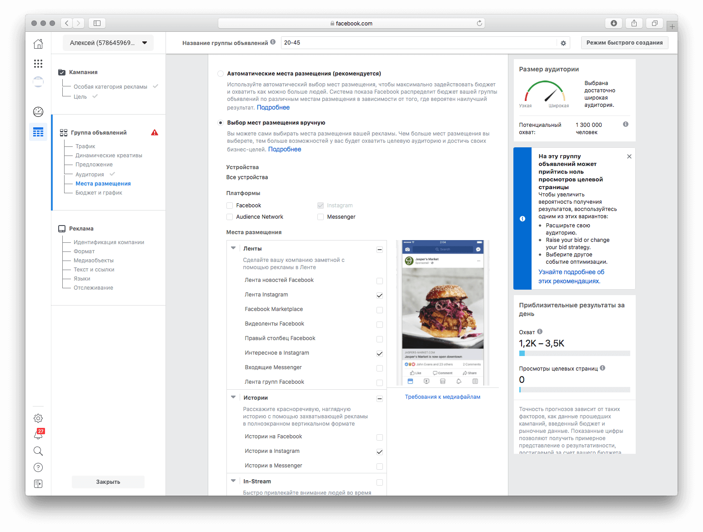Select the table grid ads manager icon

pos(38,132)
